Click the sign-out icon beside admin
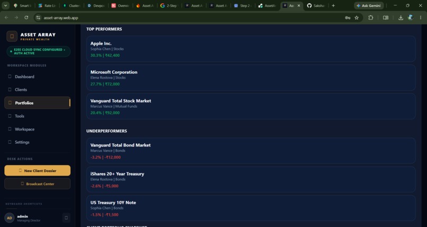 66,218
